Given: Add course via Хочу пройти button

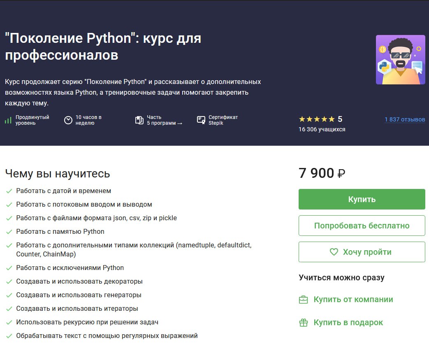Looking at the screenshot, I should click(x=362, y=252).
